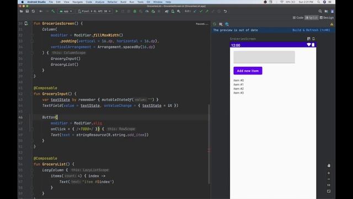The height and width of the screenshot is (199, 353).
Task: Save all files using the toolbar icon
Action: pos(27,11)
